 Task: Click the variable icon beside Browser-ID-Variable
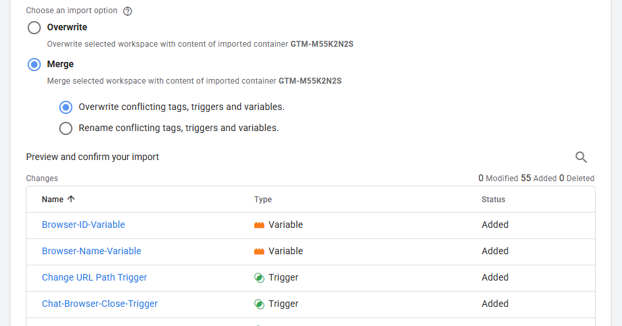pyautogui.click(x=259, y=225)
